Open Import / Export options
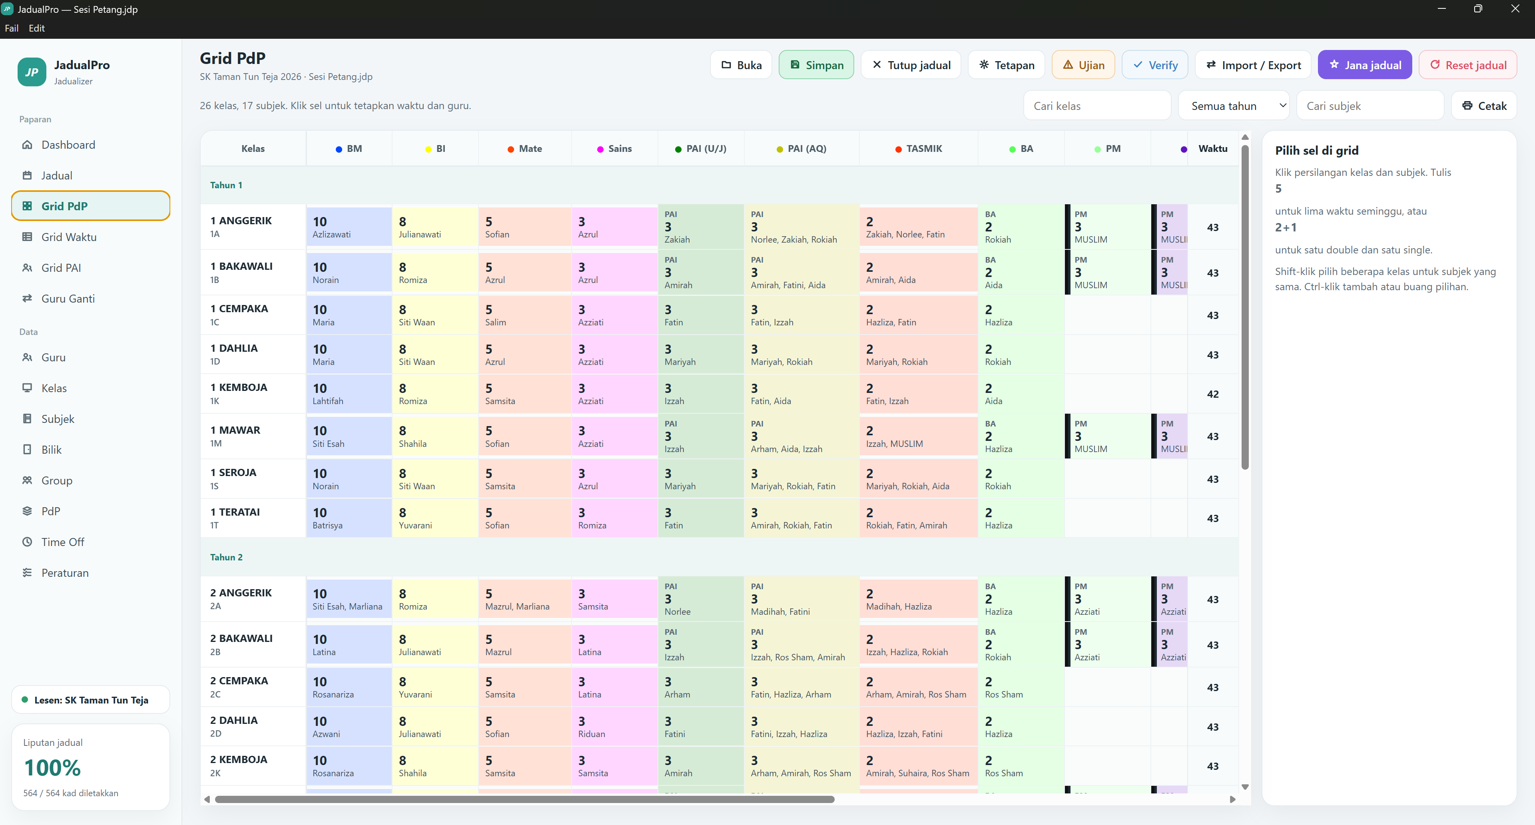This screenshot has width=1535, height=825. 1252,65
